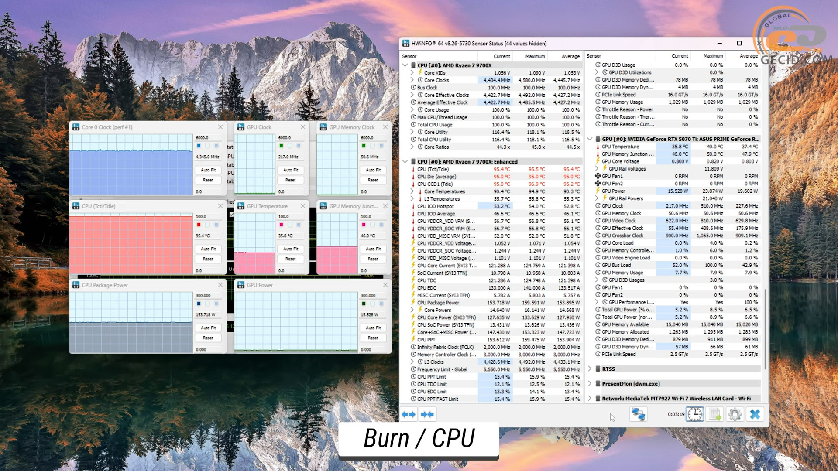Viewport: 838px width, 471px height.
Task: Click Auto Fit in GPU Temperature graph
Action: (x=291, y=249)
